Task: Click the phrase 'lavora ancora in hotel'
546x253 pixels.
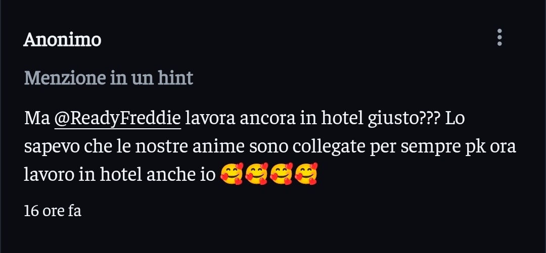Action: [275, 119]
